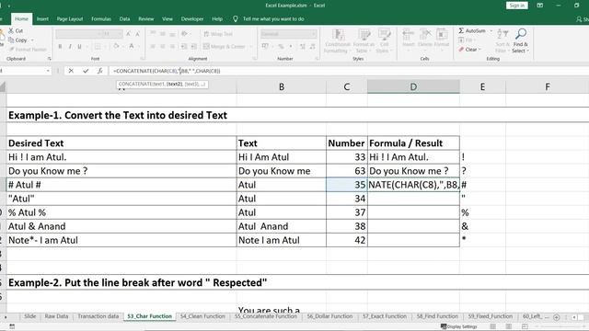Click Percent Style button
The height and width of the screenshot is (331, 589).
(281, 47)
